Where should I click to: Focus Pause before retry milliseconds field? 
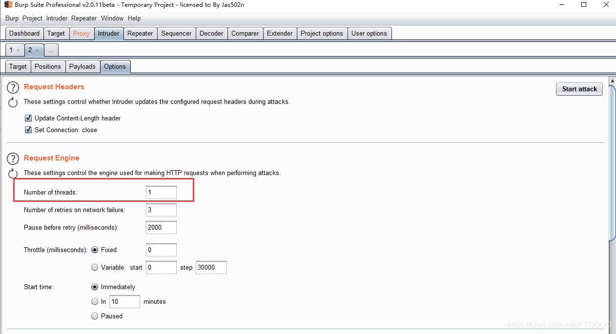coord(161,227)
